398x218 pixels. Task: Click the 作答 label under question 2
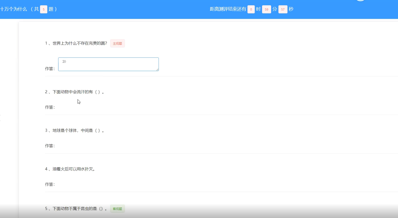50,107
